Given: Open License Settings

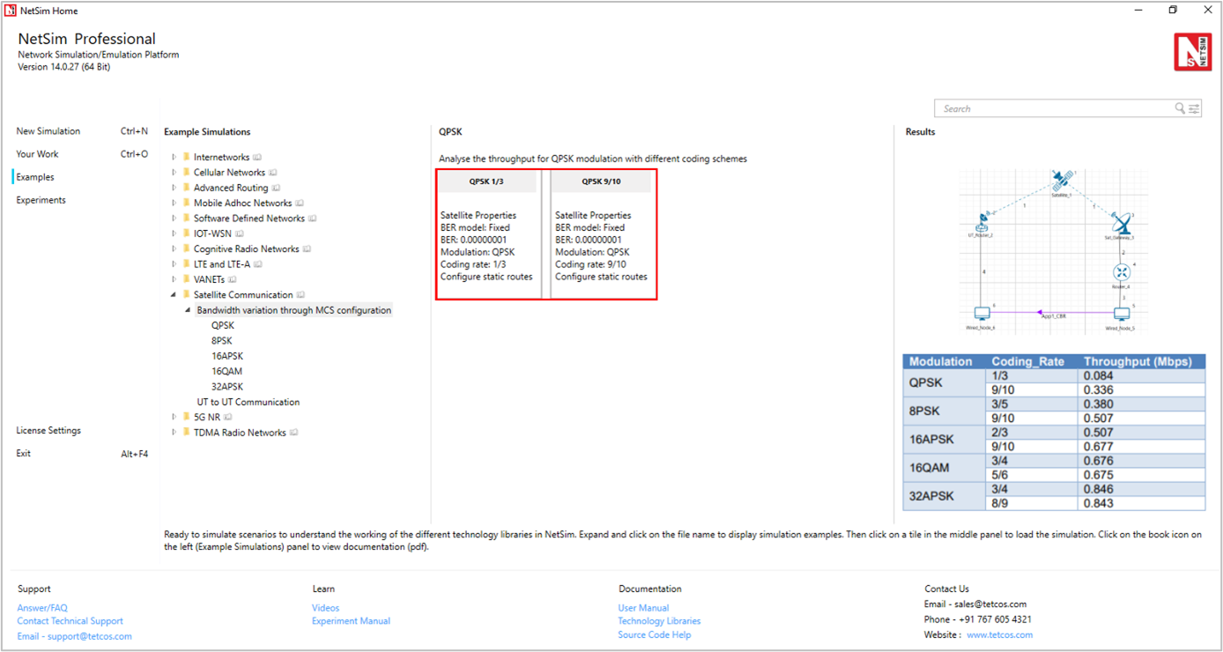Looking at the screenshot, I should click(x=48, y=431).
